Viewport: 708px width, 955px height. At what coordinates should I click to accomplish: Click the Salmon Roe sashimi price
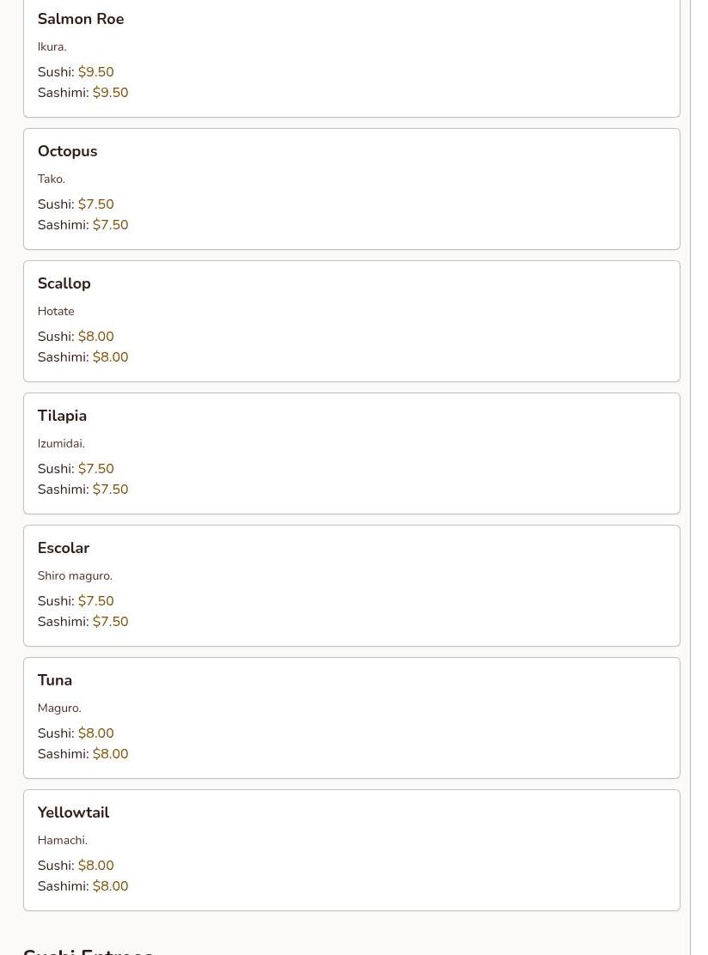tap(110, 93)
